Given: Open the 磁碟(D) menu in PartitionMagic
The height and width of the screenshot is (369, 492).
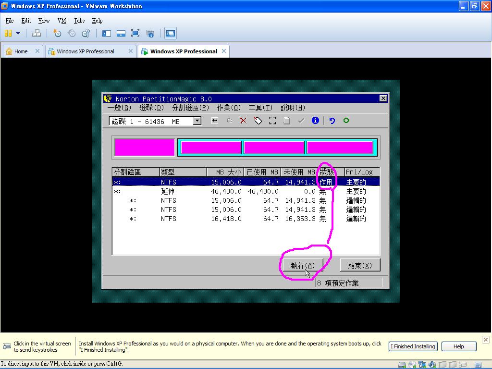Looking at the screenshot, I should coord(151,108).
